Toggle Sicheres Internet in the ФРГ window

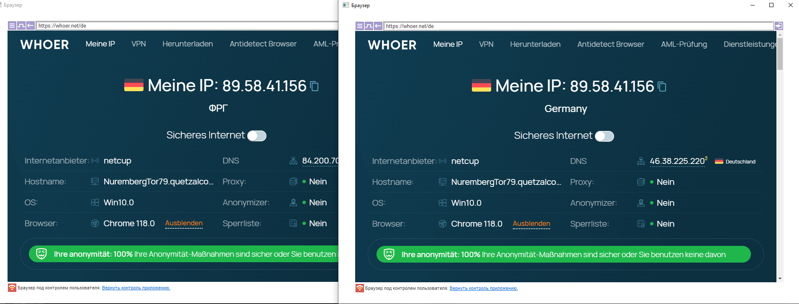point(257,136)
